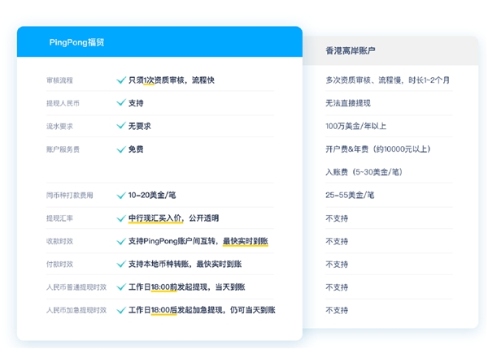Click 25~55美金/笔 in Hong Kong column
Image resolution: width=488 pixels, height=349 pixels.
[349, 196]
